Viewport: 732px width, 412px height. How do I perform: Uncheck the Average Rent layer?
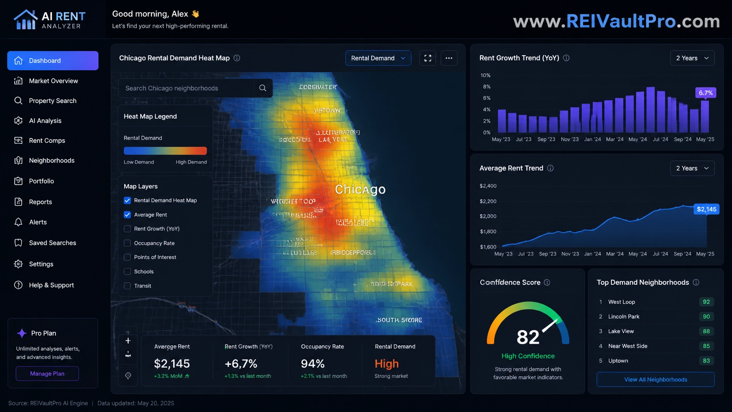pos(127,215)
